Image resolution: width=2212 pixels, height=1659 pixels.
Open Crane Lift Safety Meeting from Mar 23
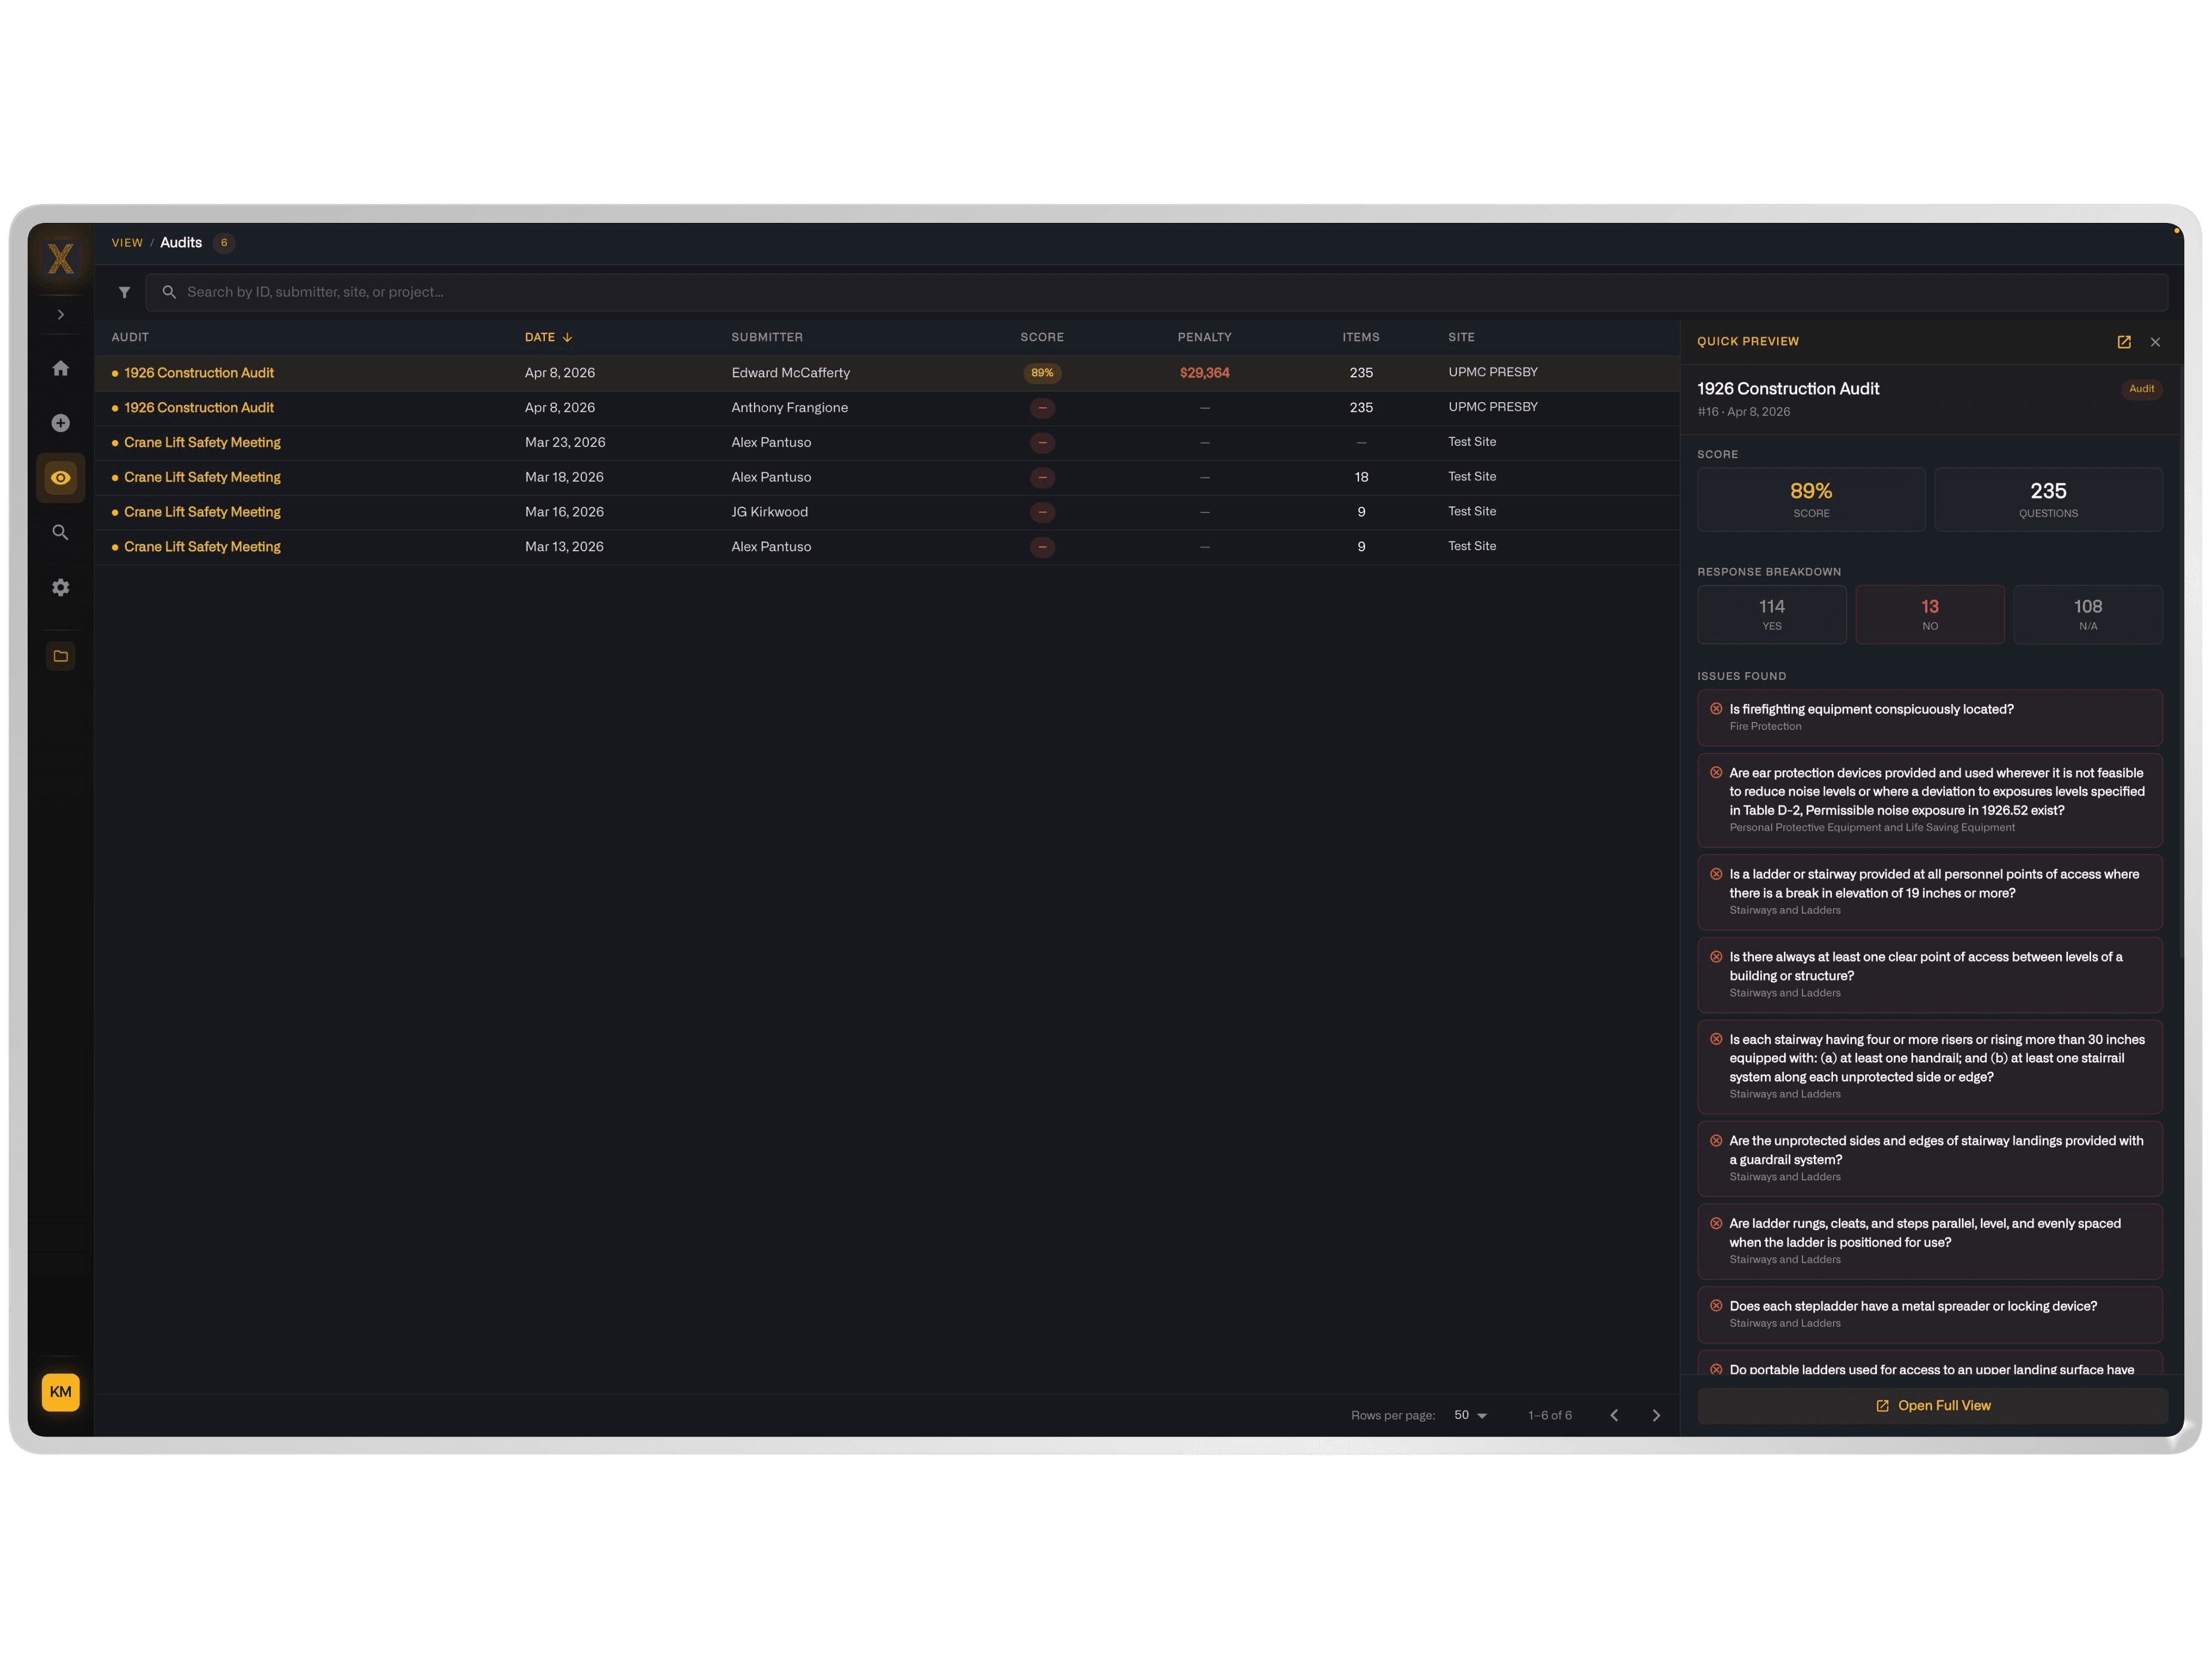coord(202,443)
